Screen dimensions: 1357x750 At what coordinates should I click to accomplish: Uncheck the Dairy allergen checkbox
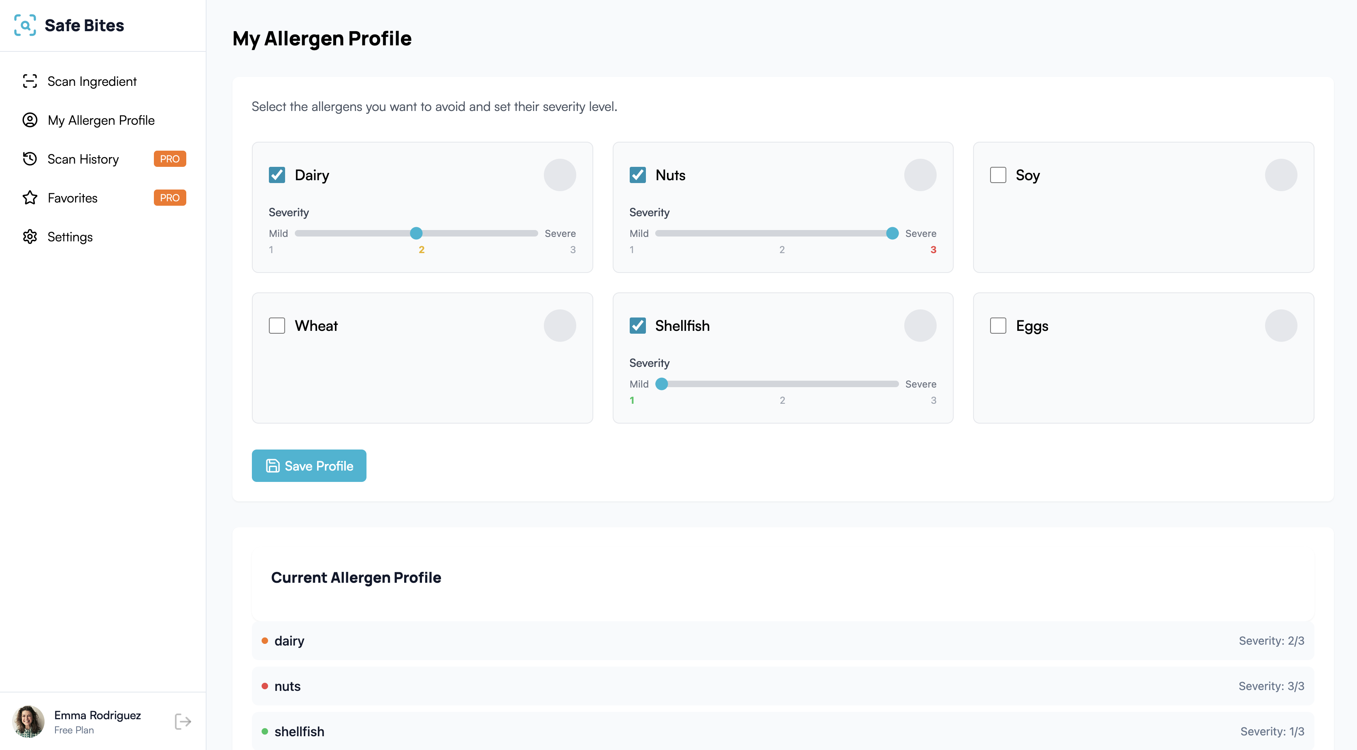(x=277, y=175)
